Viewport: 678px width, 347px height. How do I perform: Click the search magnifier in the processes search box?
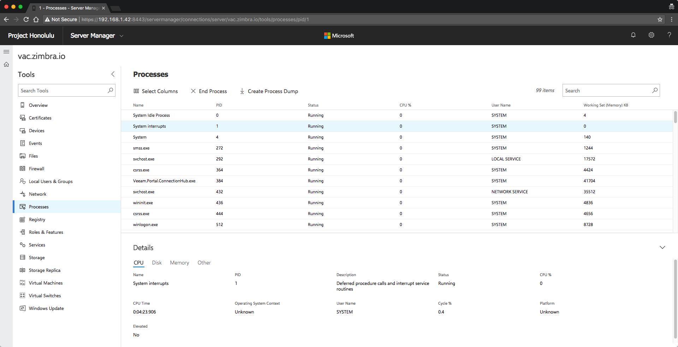tap(655, 91)
